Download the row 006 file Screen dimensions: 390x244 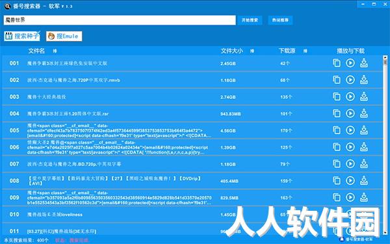coord(364,147)
